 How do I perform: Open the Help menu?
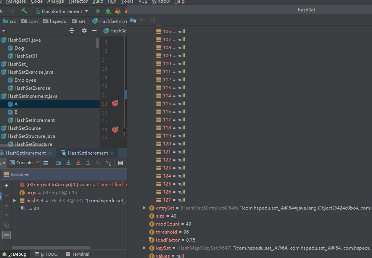[x=179, y=2]
